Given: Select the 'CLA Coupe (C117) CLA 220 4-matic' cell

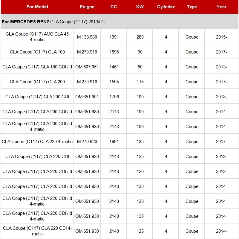Looking at the screenshot, I should tap(37, 141).
